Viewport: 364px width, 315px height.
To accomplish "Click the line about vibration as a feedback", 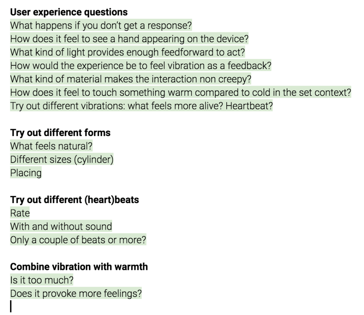I will [141, 66].
